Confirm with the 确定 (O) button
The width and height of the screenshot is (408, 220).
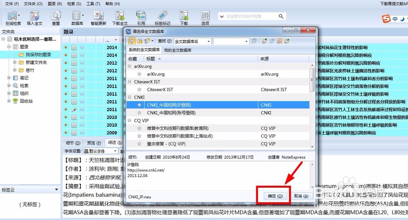(x=275, y=196)
